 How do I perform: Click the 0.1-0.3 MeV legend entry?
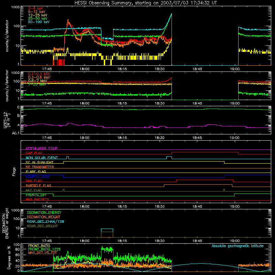[39, 74]
